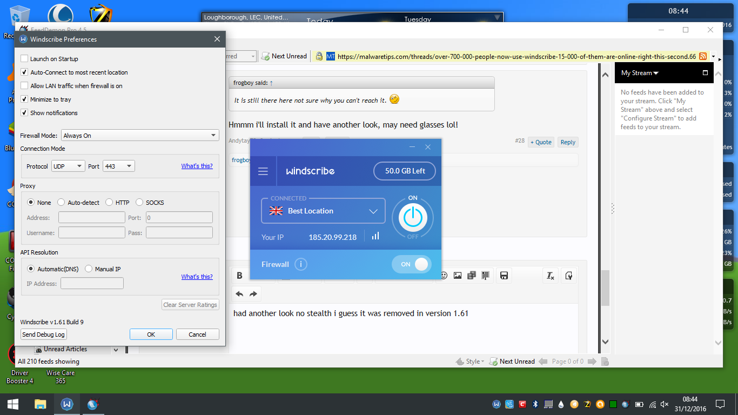Image resolution: width=738 pixels, height=415 pixels.
Task: Click the Send Debug Log button
Action: tap(43, 334)
